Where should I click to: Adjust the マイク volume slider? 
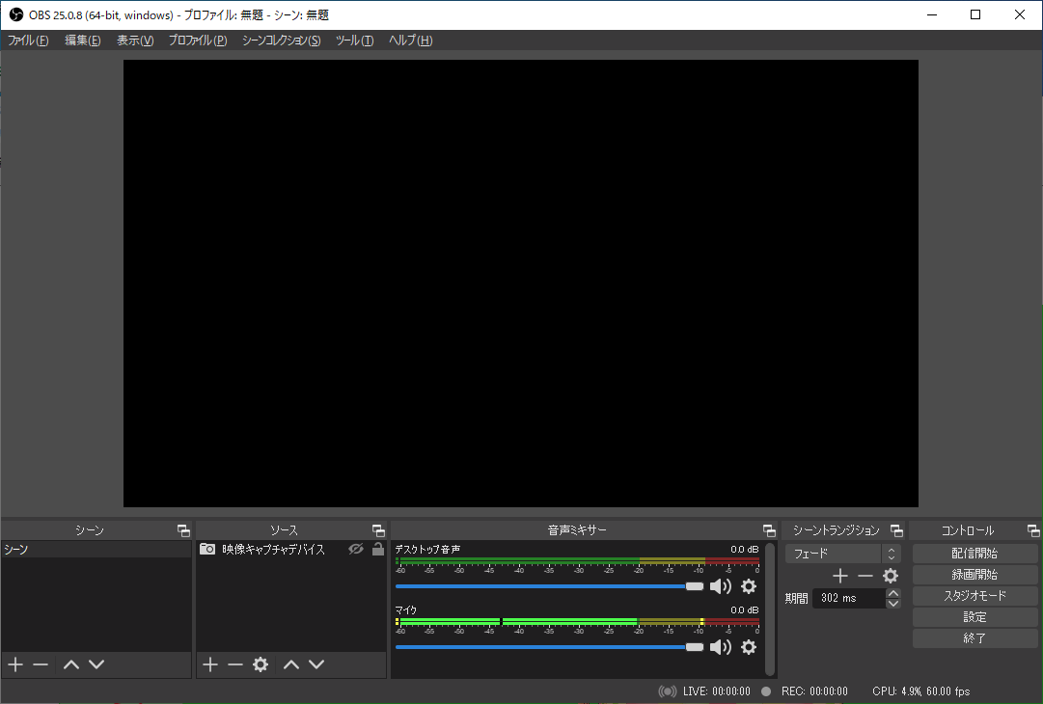click(549, 647)
